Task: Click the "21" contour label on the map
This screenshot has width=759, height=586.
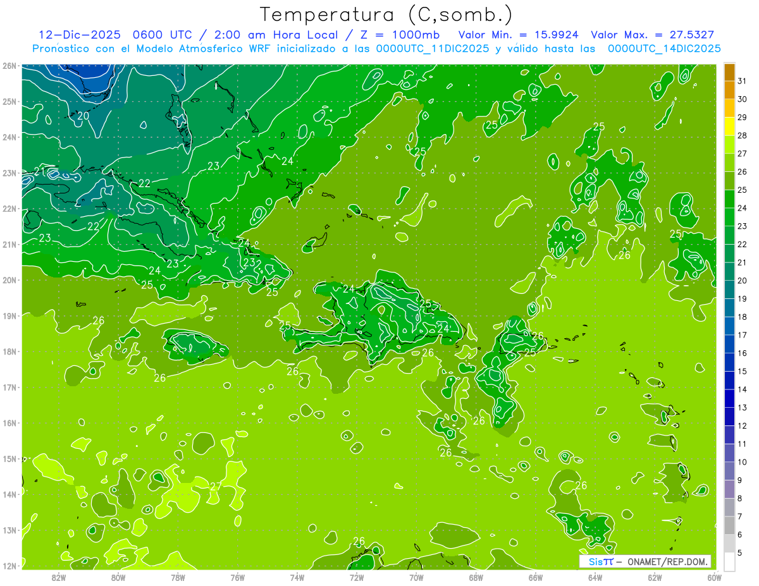Action: click(39, 171)
